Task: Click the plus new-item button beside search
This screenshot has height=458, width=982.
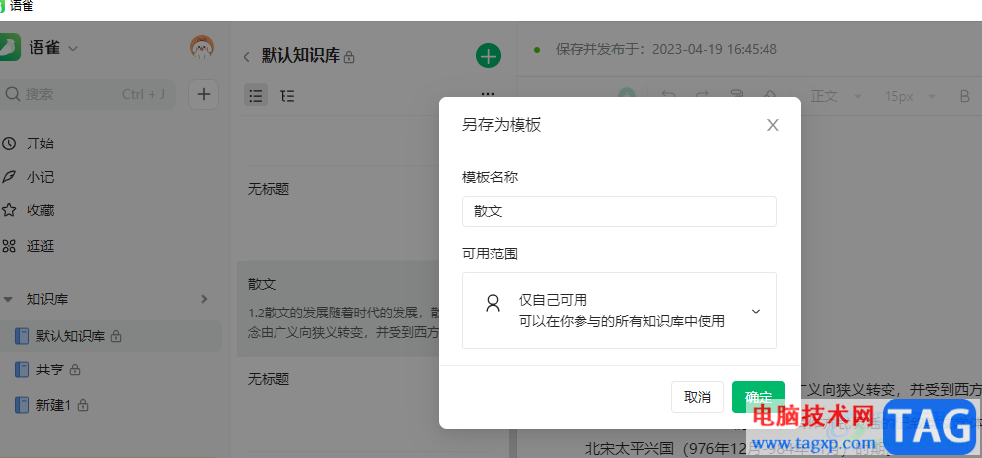Action: click(x=204, y=94)
